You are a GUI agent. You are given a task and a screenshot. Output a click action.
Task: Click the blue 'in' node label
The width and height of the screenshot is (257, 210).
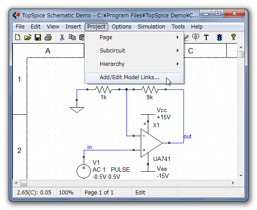tap(90, 147)
